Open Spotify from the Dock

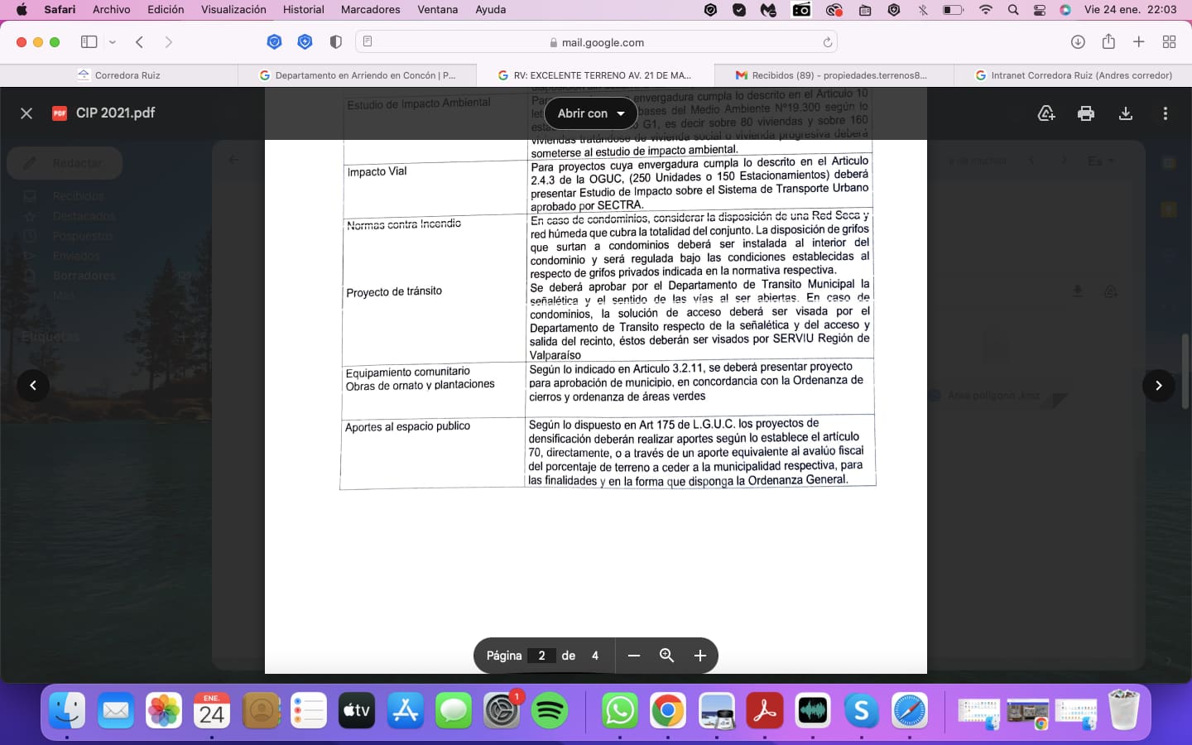click(x=550, y=710)
